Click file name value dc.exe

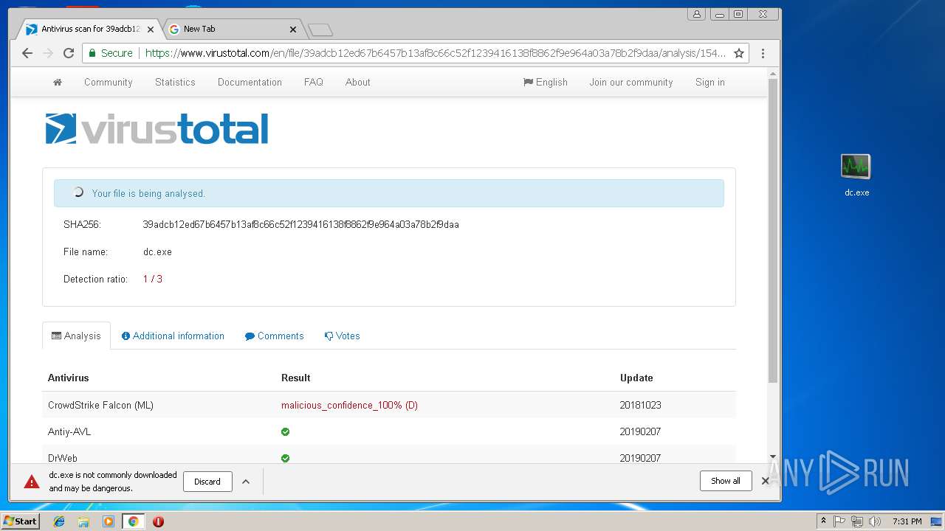tap(157, 252)
